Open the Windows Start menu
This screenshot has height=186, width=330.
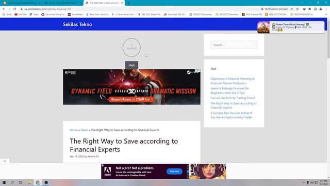[4, 182]
